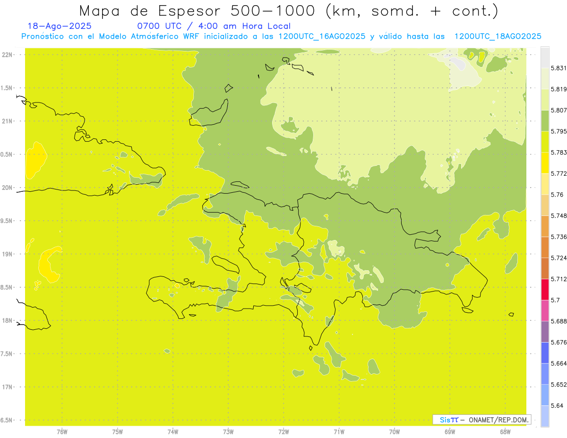Click the blue colorbar swatch between 5.664 and 5.676
Viewport: 567px width, 438px height.
[545, 353]
